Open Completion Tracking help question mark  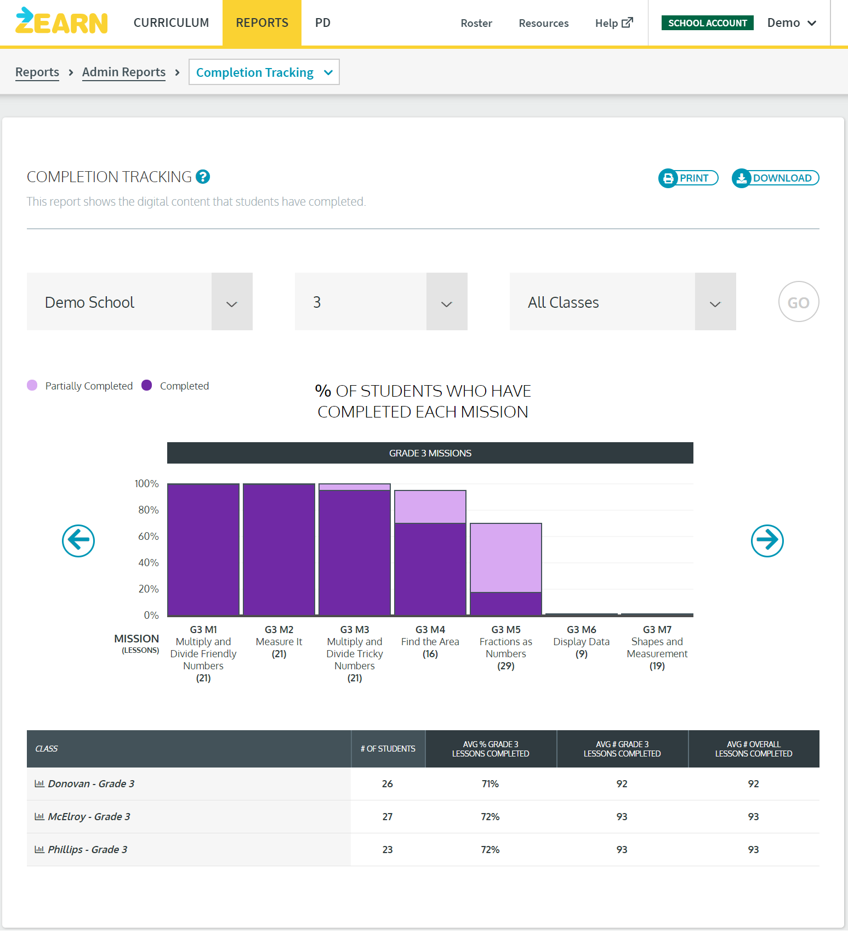tap(203, 177)
